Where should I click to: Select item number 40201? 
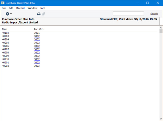pos(5,63)
